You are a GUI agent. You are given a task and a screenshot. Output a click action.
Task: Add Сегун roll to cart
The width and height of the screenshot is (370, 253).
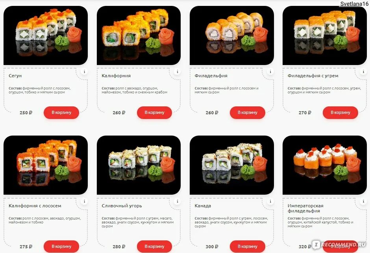61,112
